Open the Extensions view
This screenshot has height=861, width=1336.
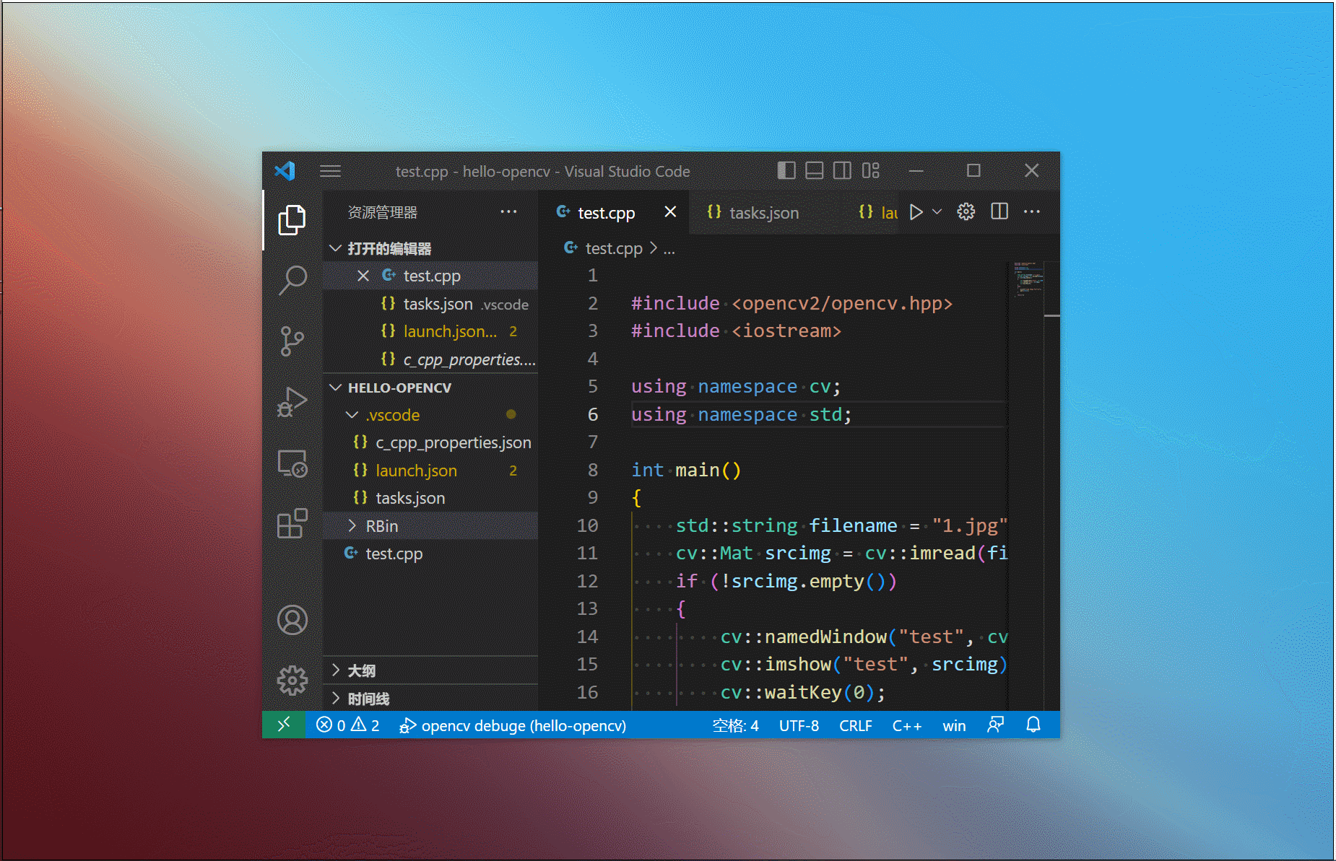(292, 523)
